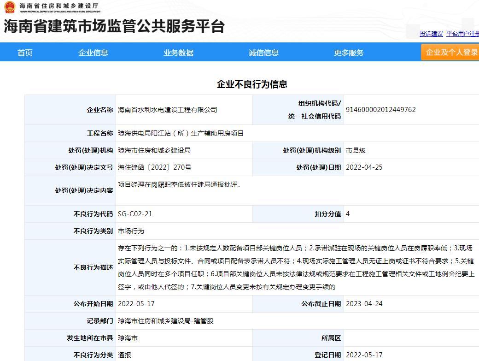Image resolution: width=479 pixels, height=361 pixels.
Task: Click publish start date 2022-05-17
Action: [x=136, y=304]
